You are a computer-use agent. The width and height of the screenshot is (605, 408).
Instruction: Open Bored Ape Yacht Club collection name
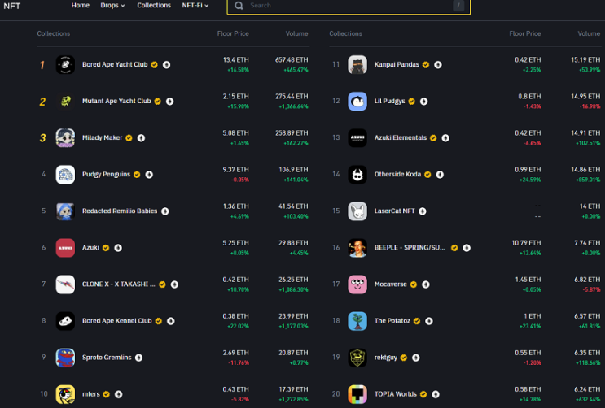(x=115, y=64)
